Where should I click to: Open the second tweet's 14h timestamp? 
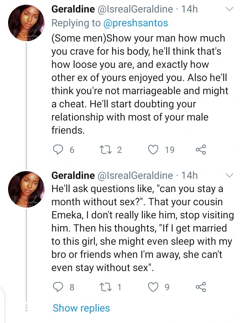coord(189,175)
